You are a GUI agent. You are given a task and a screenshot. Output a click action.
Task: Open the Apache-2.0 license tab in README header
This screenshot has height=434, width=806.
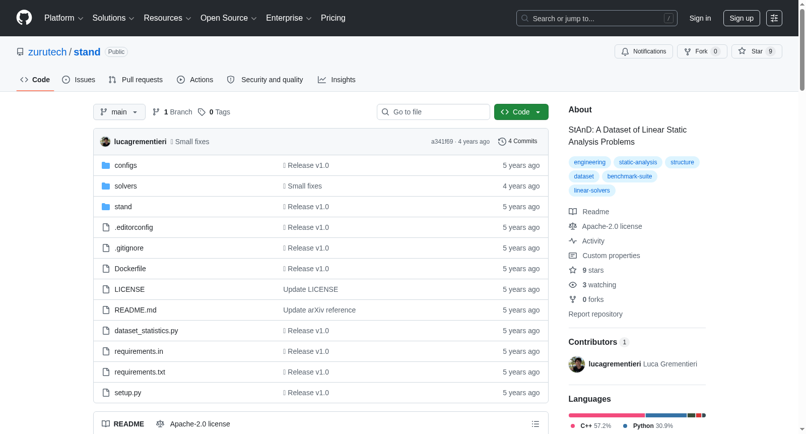point(193,424)
